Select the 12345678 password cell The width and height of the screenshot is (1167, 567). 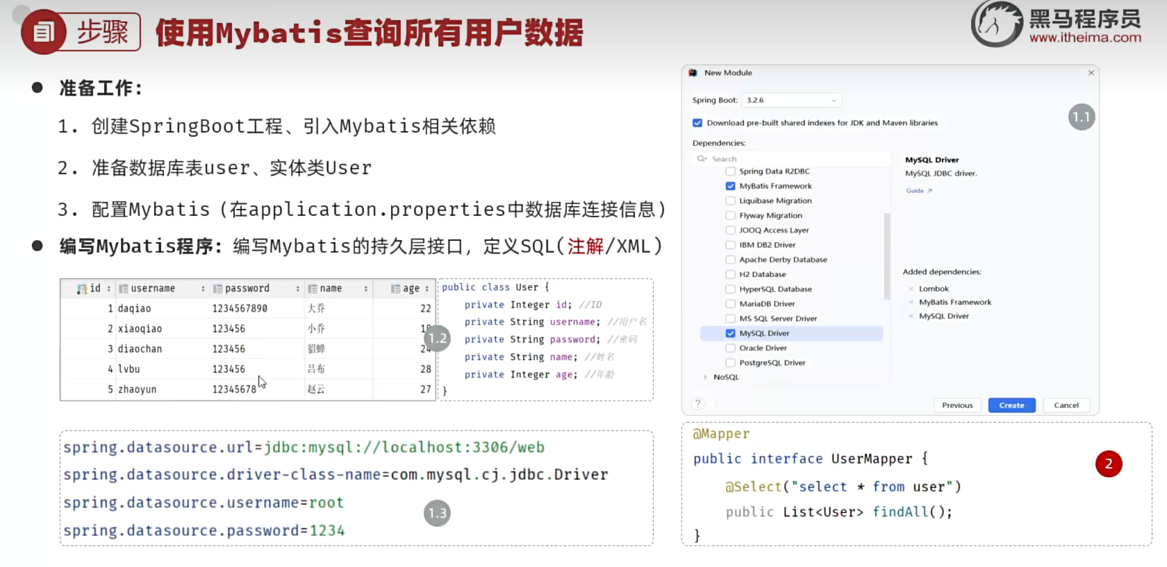257,389
